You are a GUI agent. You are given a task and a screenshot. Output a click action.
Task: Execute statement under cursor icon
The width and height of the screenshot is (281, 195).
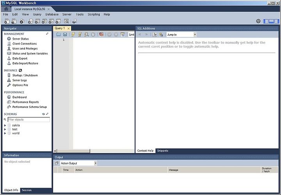tap(80, 35)
